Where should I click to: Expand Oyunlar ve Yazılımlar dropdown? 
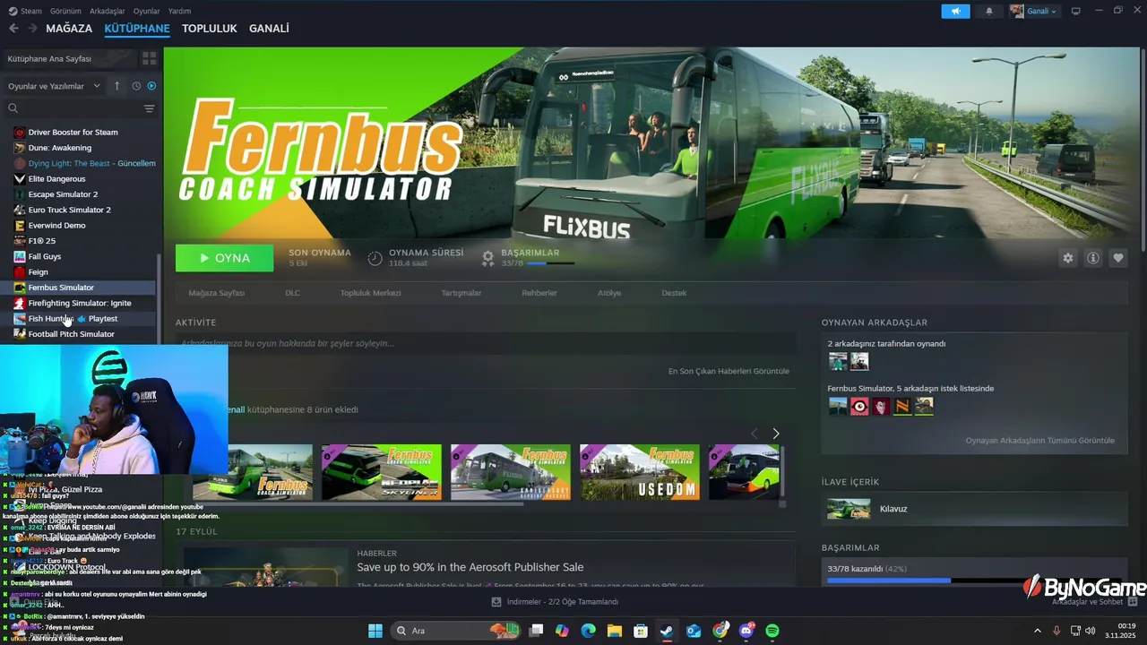tap(55, 86)
